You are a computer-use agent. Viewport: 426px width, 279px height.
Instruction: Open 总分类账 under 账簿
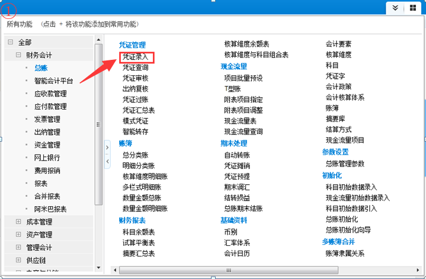click(x=135, y=155)
